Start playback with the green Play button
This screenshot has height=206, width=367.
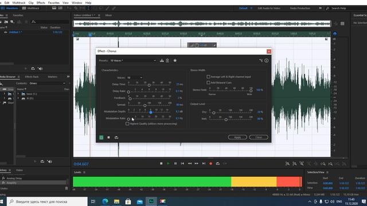[168, 164]
